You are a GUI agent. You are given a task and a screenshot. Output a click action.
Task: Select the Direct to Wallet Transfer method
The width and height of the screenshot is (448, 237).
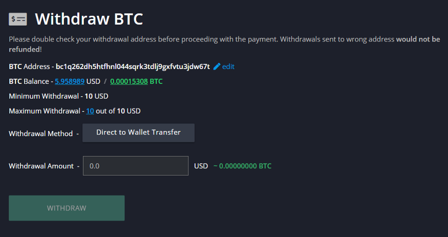tap(138, 133)
